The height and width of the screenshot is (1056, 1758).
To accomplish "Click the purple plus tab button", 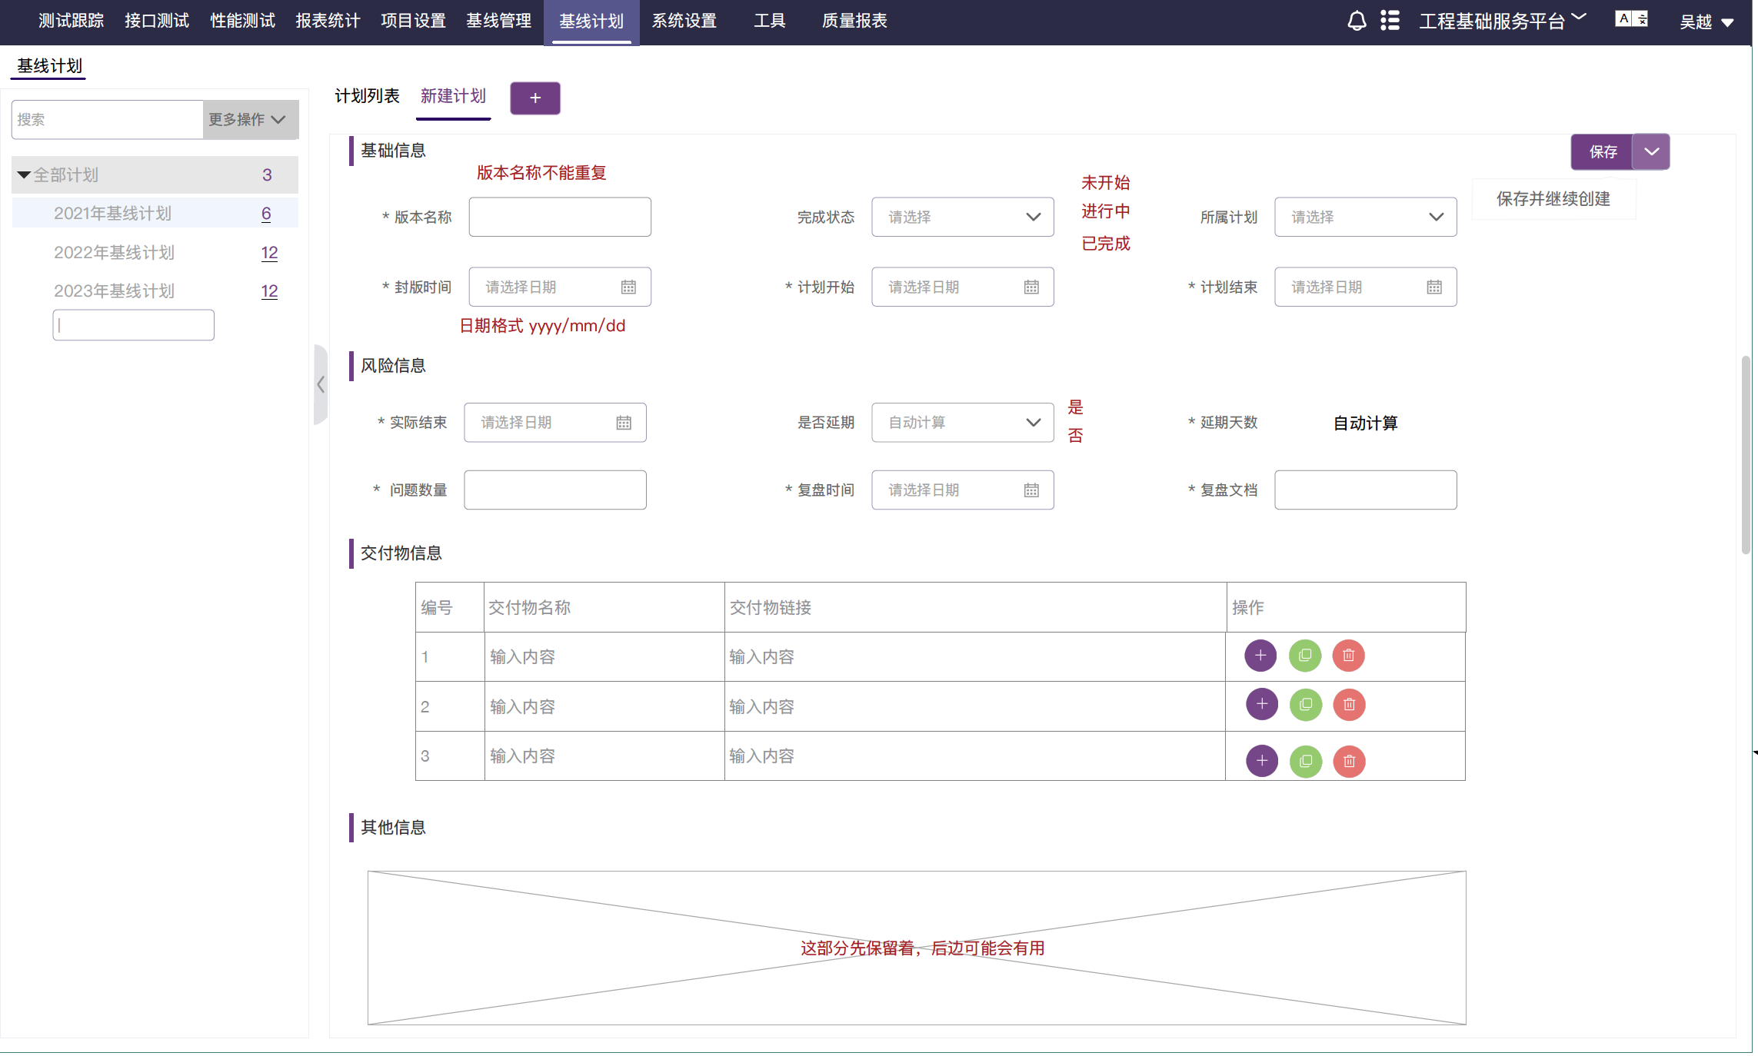I will pyautogui.click(x=535, y=98).
